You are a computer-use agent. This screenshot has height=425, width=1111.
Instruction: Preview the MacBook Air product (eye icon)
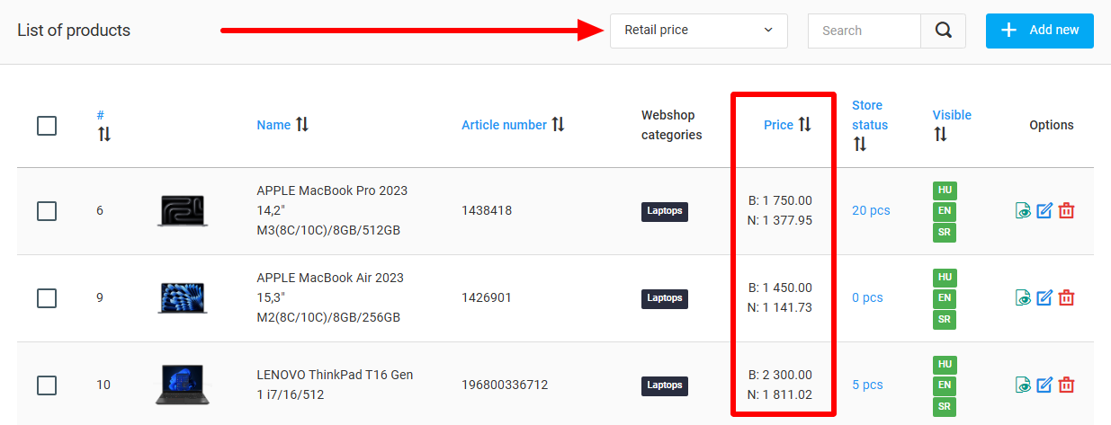(x=1023, y=297)
